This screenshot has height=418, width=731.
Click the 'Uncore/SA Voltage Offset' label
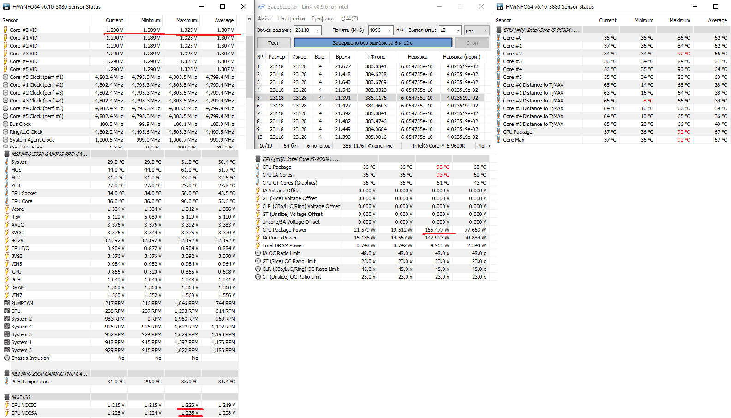click(x=291, y=222)
